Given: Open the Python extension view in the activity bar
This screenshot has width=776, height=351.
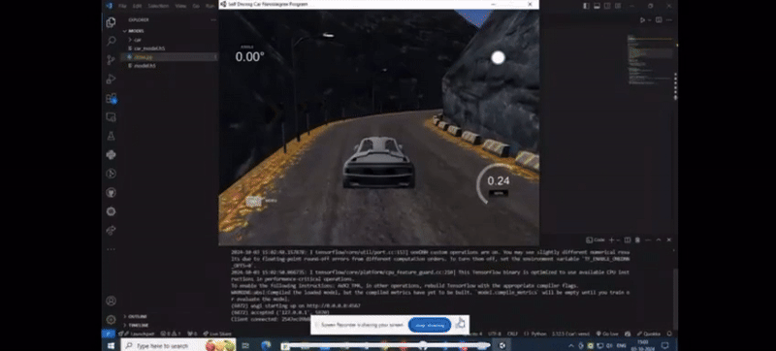Looking at the screenshot, I should [111, 155].
